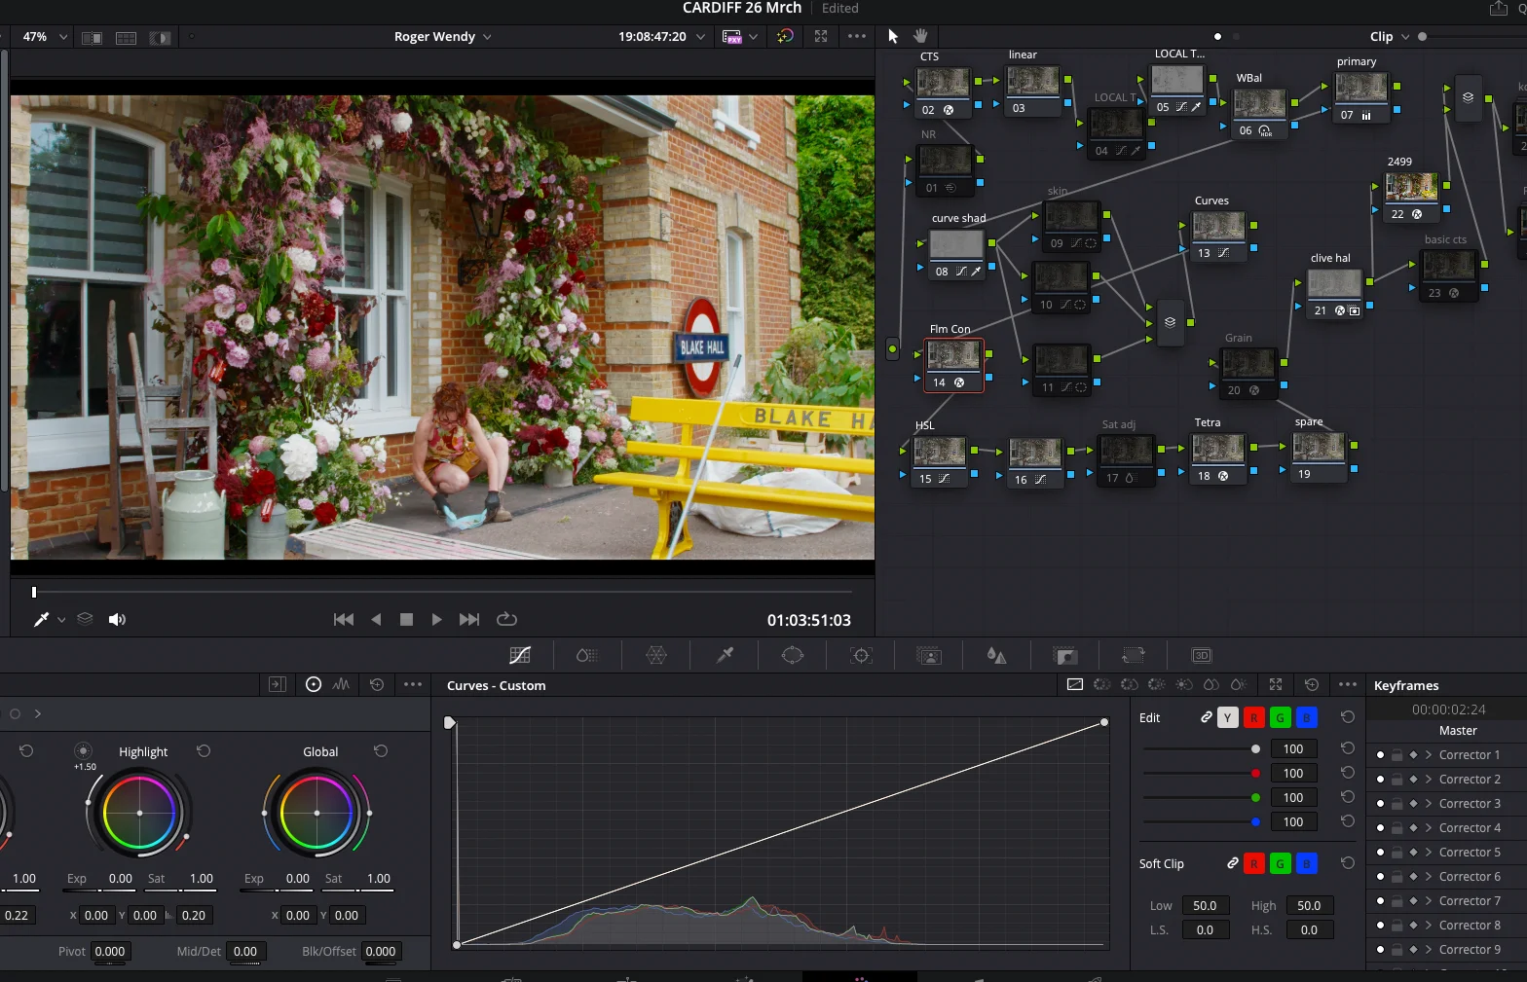Play the clip in reverse
The image size is (1527, 982).
tap(376, 619)
